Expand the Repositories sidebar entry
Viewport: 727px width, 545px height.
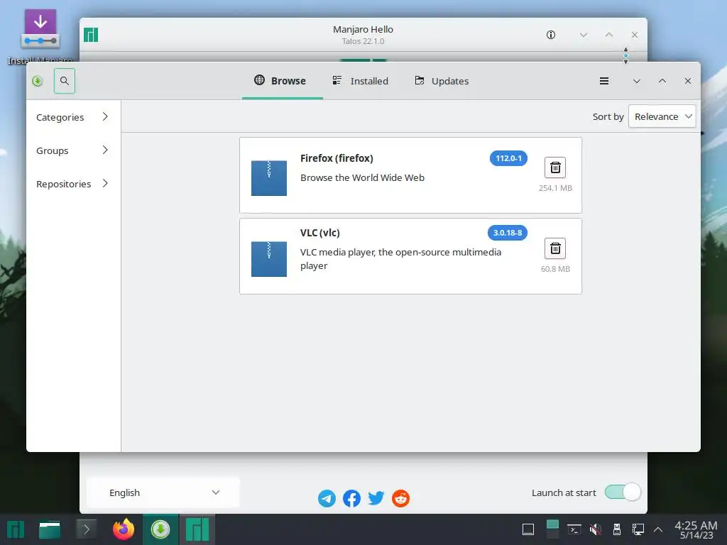(x=73, y=184)
